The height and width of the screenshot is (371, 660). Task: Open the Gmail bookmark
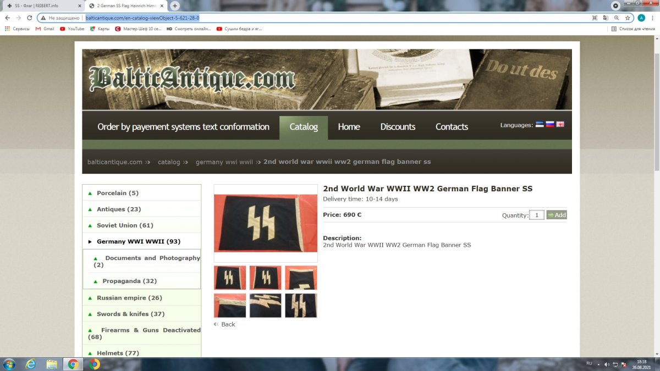click(45, 29)
